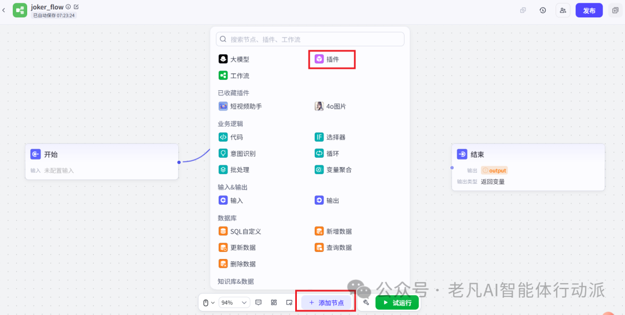Screen dimensions: 625x315
Task: Click the duplicate icon left of history
Action: pos(523,10)
